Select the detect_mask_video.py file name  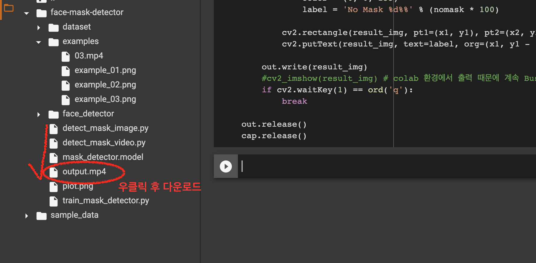[x=104, y=143]
